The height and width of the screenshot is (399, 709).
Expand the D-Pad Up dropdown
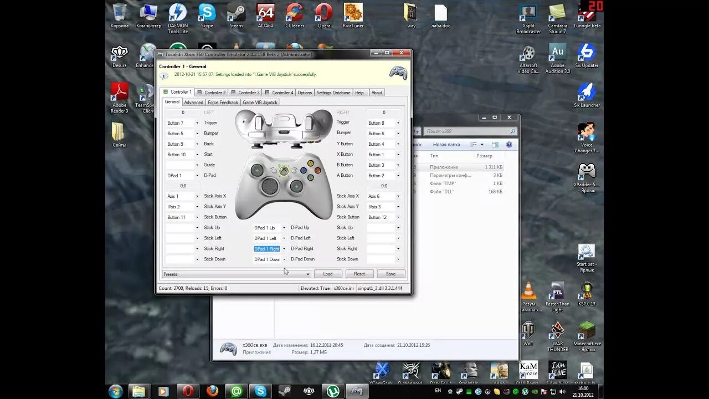[284, 228]
